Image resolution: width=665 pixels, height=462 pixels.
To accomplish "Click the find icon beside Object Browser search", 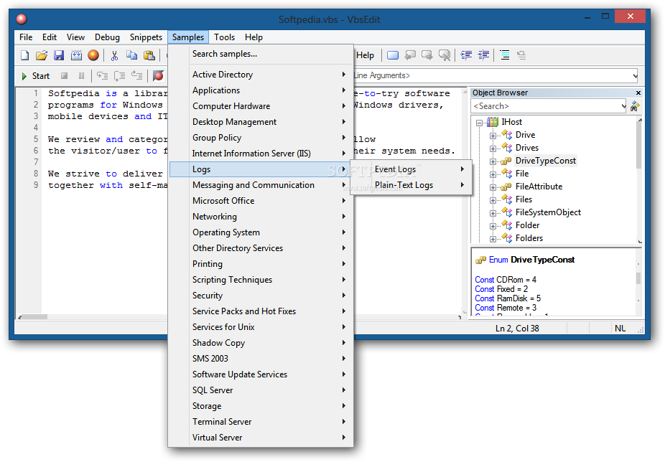I will [x=635, y=106].
